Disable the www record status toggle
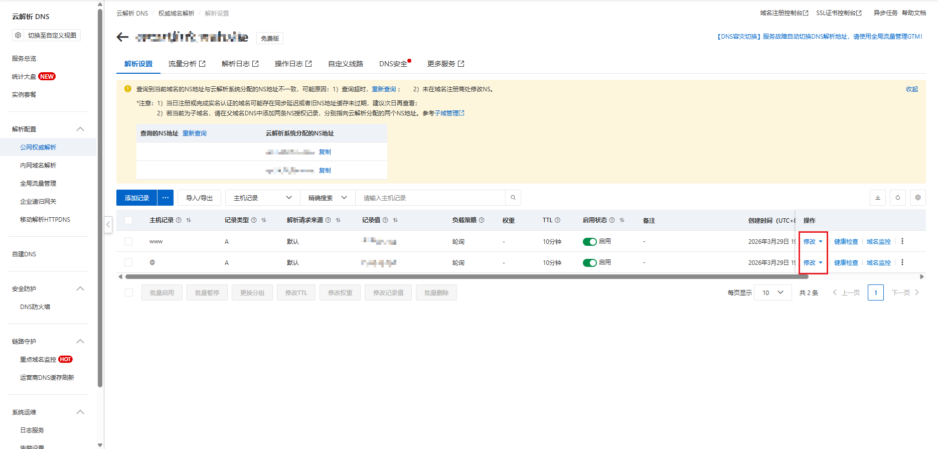The width and height of the screenshot is (938, 449). coord(589,242)
